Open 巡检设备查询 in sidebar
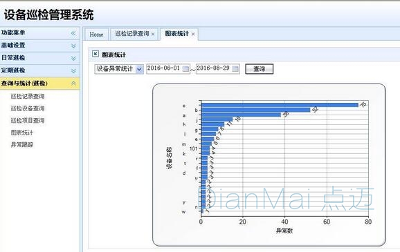 coord(28,108)
